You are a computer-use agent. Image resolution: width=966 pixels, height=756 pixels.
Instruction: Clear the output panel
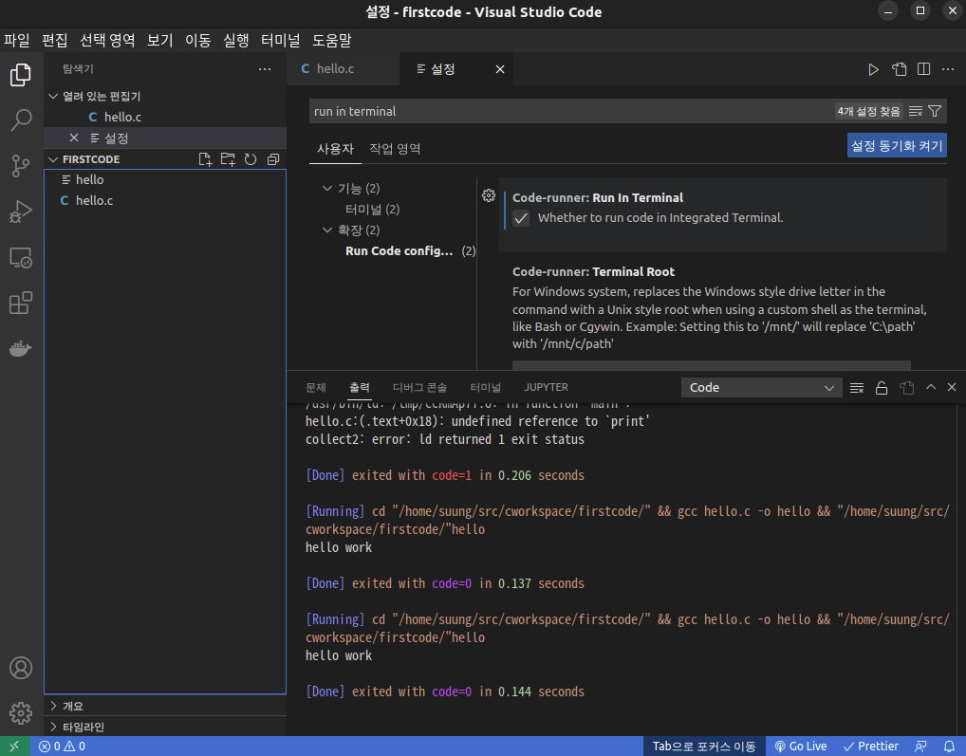point(856,388)
